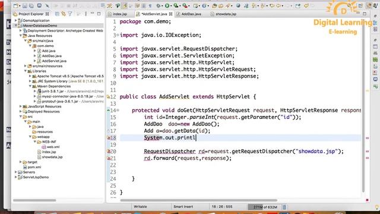Select index.jsp in webapp folder
This screenshot has height=214, width=380.
click(49, 152)
